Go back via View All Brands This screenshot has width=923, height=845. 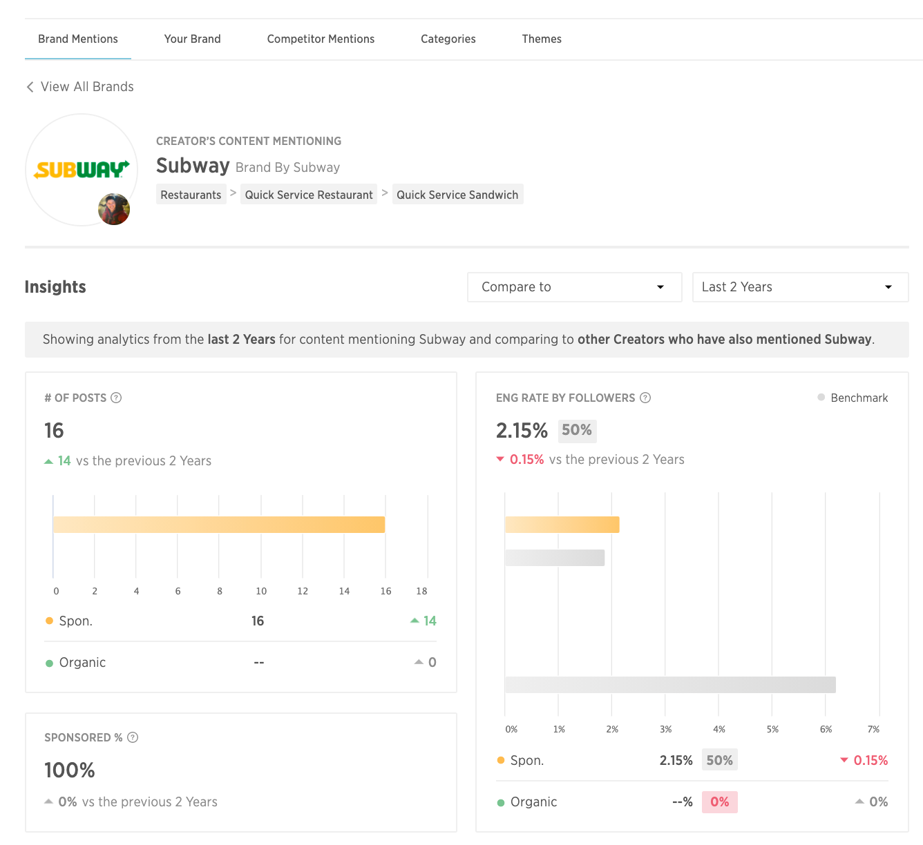(80, 87)
